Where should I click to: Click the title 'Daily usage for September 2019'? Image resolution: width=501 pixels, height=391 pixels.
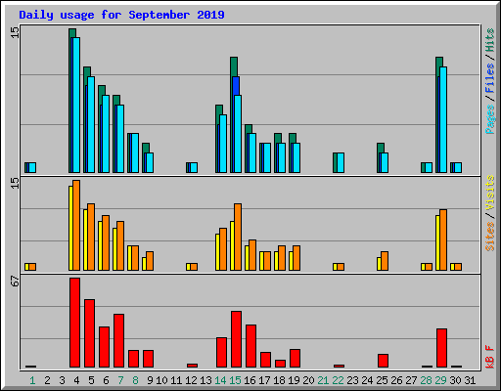point(121,15)
